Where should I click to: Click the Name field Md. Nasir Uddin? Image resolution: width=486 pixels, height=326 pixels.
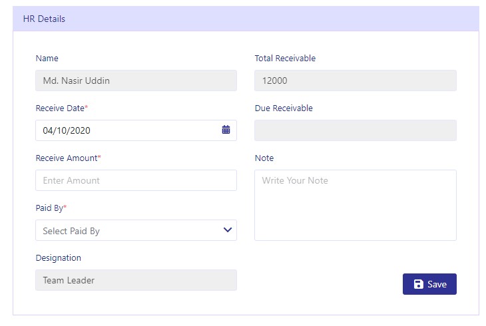136,81
